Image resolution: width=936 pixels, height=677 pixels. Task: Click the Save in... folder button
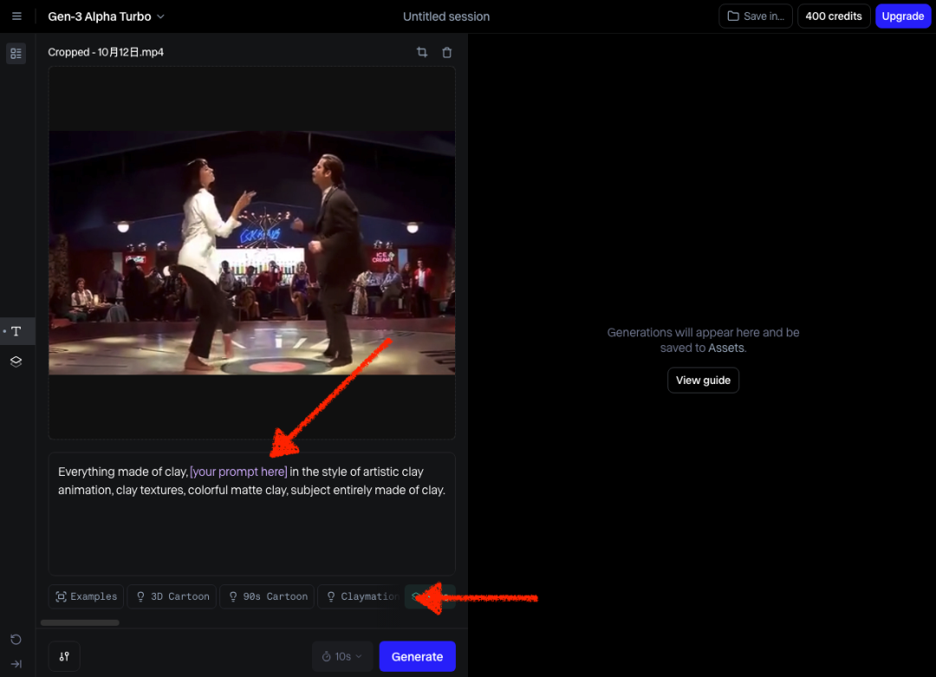[755, 16]
